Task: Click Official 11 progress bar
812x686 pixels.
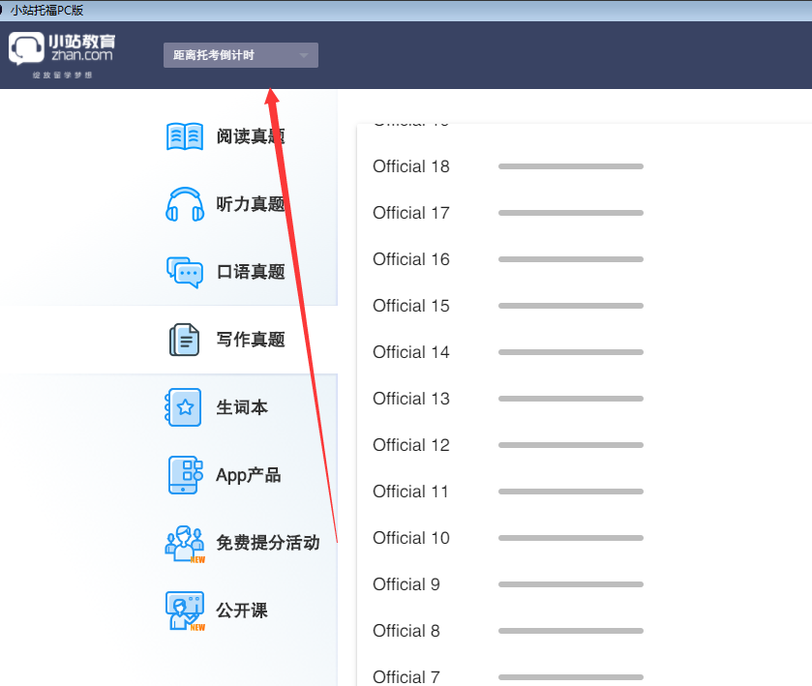Action: pos(571,492)
